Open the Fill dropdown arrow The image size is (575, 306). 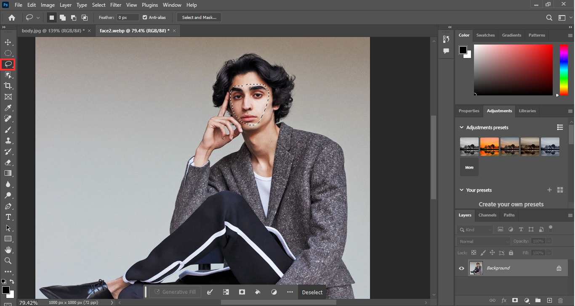click(549, 253)
